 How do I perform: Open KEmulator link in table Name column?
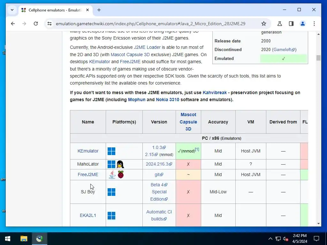(88, 151)
